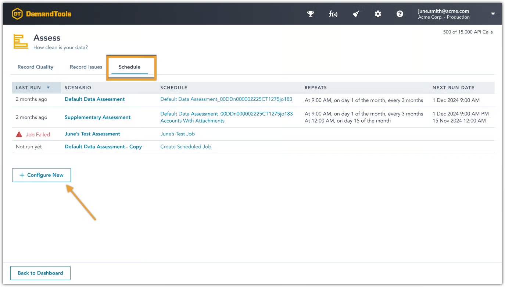This screenshot has width=505, height=287.
Task: Click 1 Dec 2024 9:00 AM in the first row
Action: pos(456,100)
